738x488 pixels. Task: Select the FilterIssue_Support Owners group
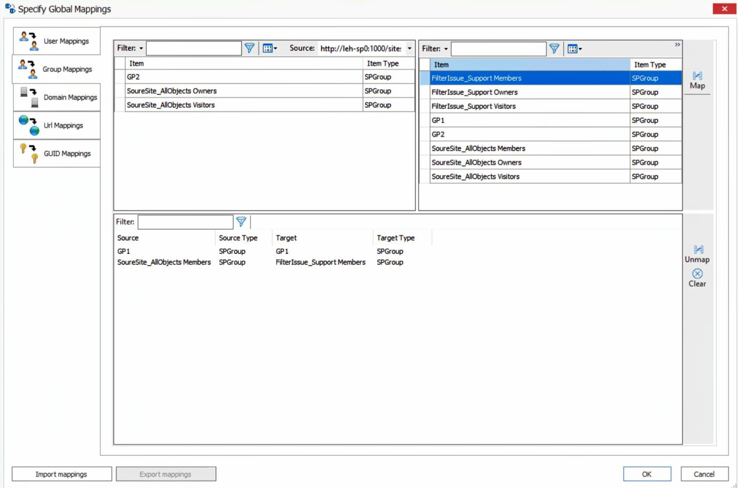coord(475,92)
